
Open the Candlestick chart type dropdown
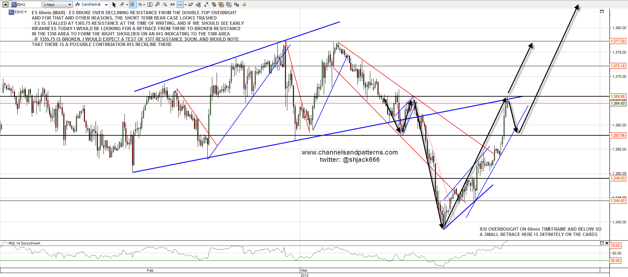coord(92,5)
